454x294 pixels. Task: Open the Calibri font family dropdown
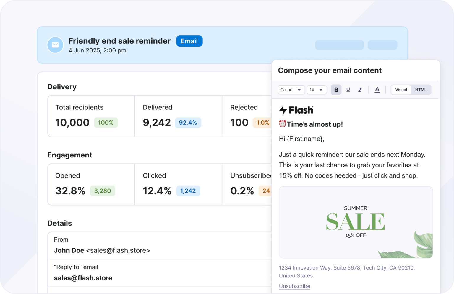pyautogui.click(x=291, y=90)
